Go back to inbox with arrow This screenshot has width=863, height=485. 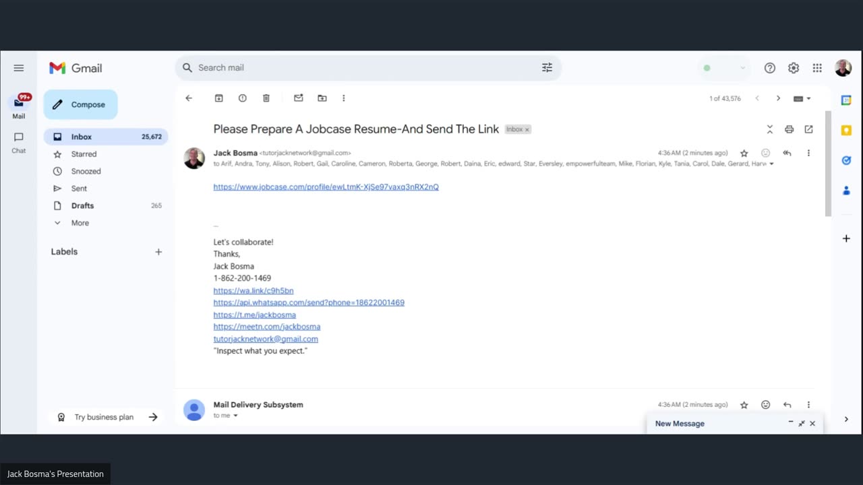click(x=189, y=98)
